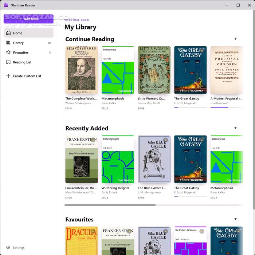Click the plus icon beside Create Custom List
Viewport: 255px width, 255px height.
coord(8,76)
